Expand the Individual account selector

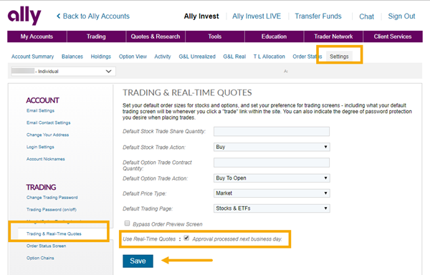[63, 71]
